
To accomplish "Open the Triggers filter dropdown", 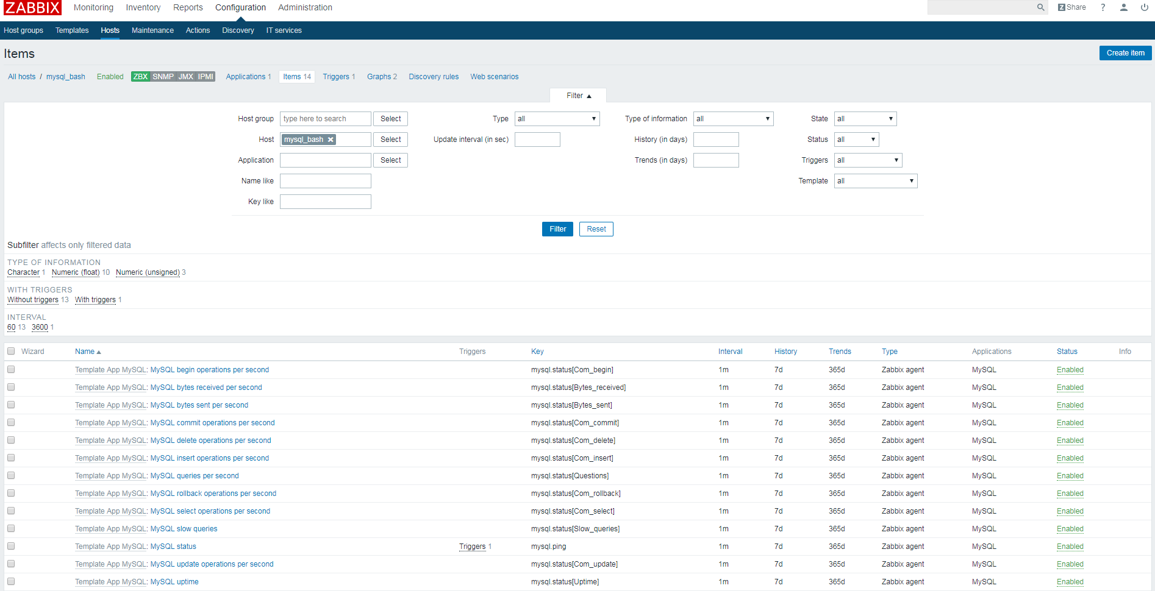I will coord(868,160).
